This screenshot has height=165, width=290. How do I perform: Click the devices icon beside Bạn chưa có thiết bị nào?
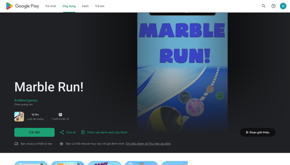(x=16, y=144)
